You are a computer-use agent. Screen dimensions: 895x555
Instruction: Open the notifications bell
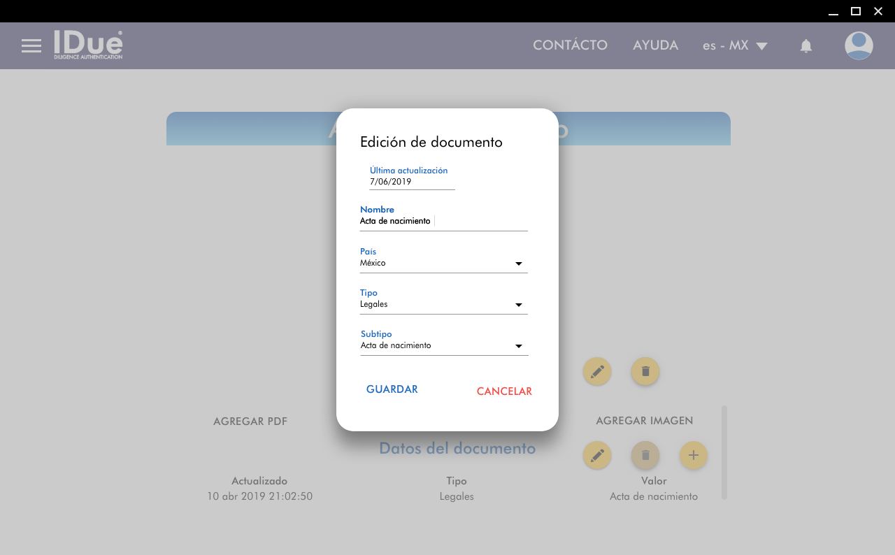click(x=805, y=46)
